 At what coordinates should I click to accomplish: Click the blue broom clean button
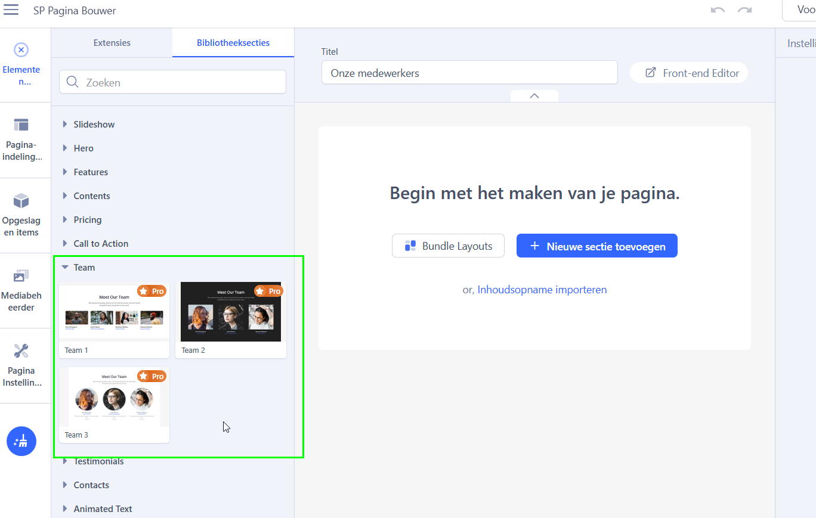tap(21, 441)
